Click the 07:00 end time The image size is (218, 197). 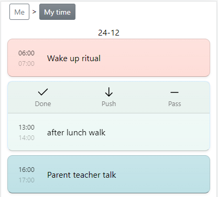tap(26, 64)
